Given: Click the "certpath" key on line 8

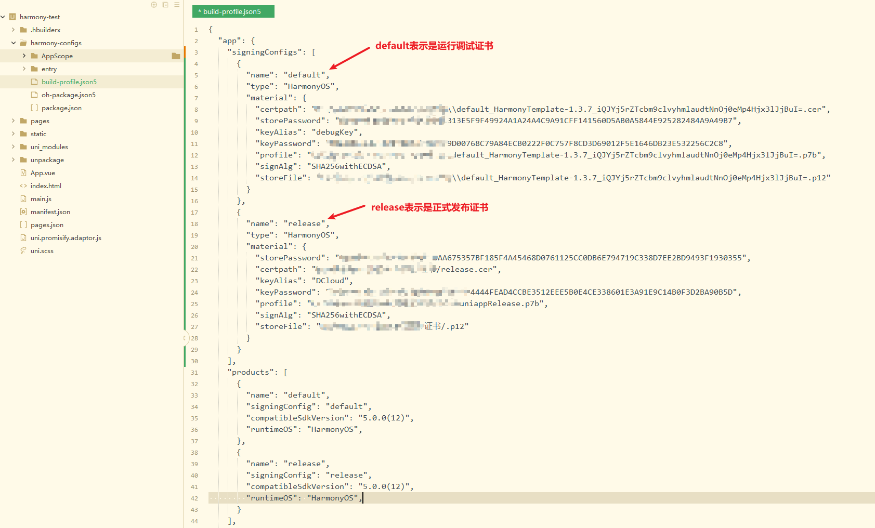Looking at the screenshot, I should [279, 109].
